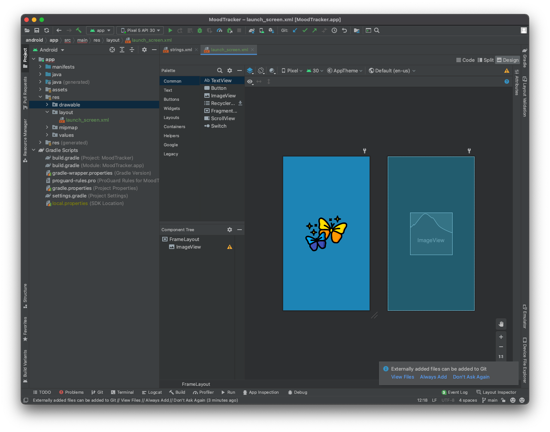The image size is (550, 432).
Task: Click Git Push green arrow icon
Action: tap(315, 30)
